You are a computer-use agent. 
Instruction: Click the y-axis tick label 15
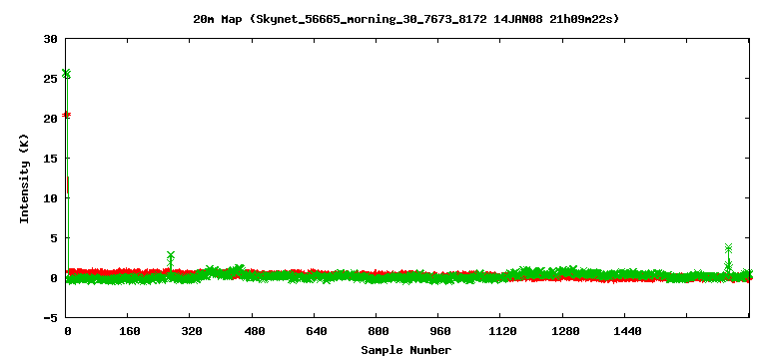coord(51,159)
